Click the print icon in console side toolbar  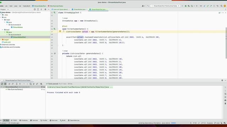coord(225,100)
